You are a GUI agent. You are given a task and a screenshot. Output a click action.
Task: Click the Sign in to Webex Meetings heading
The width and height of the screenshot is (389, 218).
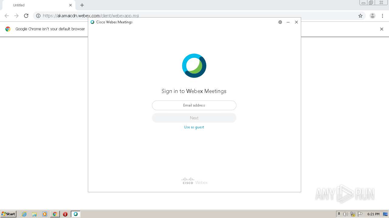pos(194,91)
